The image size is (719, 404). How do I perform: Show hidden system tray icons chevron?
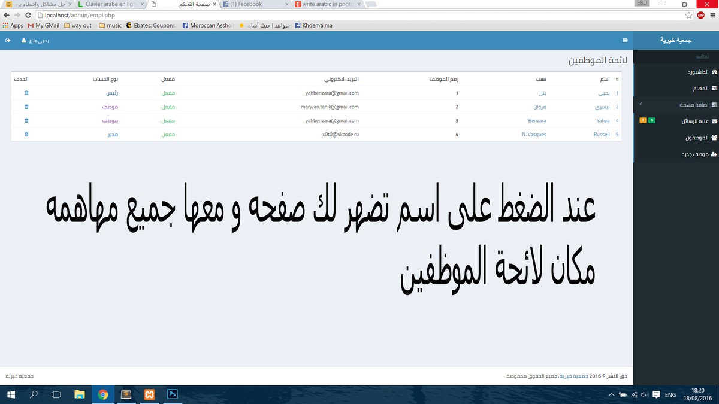point(611,395)
